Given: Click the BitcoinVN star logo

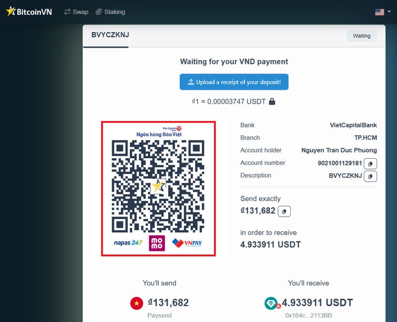Looking at the screenshot, I should point(11,11).
